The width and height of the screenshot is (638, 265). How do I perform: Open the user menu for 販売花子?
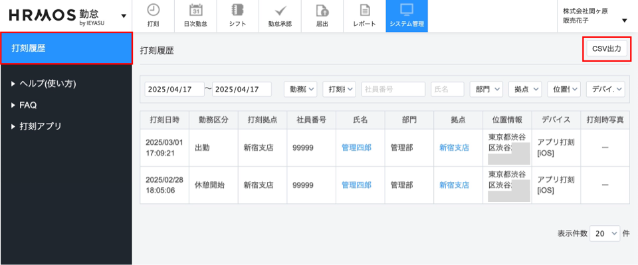625,21
